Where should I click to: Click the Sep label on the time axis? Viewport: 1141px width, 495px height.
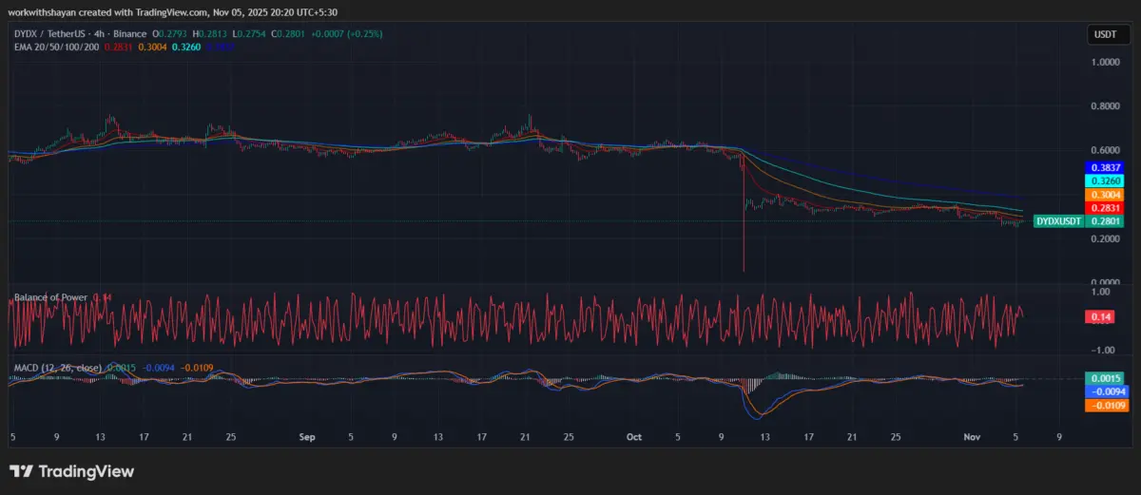point(306,438)
